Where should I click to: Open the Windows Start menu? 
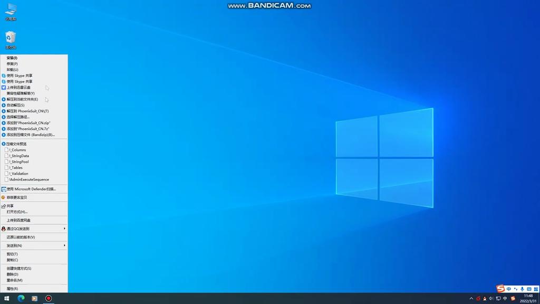(x=7, y=298)
